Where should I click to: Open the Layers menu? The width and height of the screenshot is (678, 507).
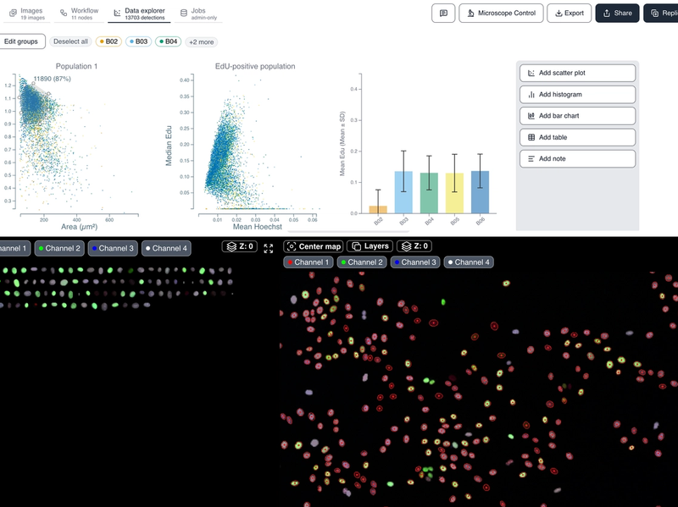pos(370,246)
